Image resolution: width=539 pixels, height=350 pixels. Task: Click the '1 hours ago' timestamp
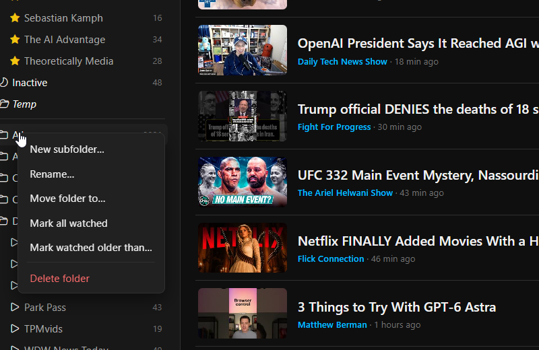click(x=398, y=324)
